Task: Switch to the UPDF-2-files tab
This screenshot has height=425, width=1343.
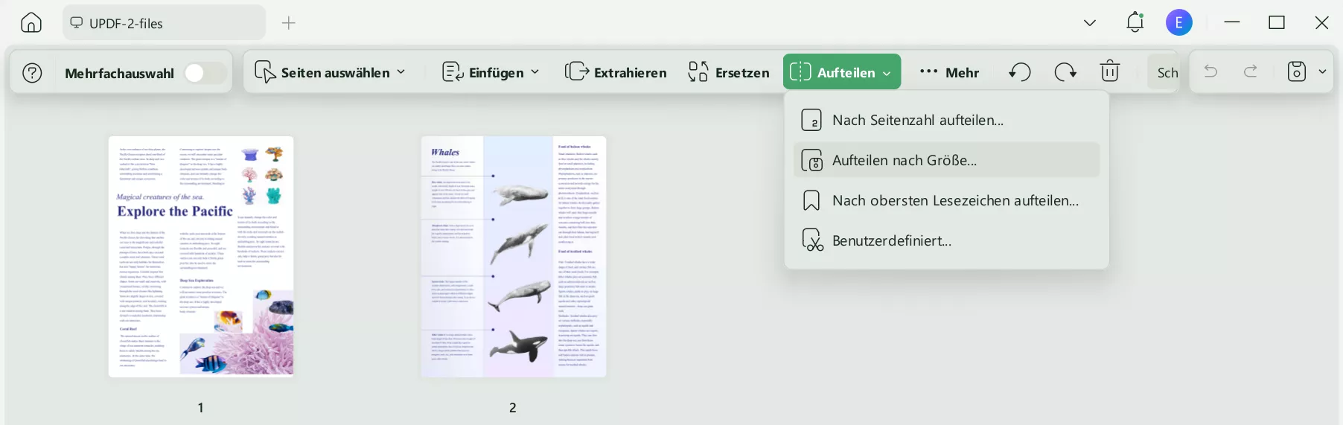Action: (x=164, y=23)
